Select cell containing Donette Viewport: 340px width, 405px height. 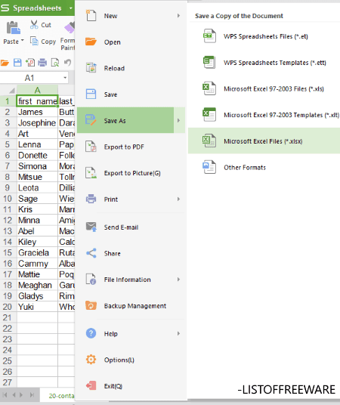coord(38,155)
